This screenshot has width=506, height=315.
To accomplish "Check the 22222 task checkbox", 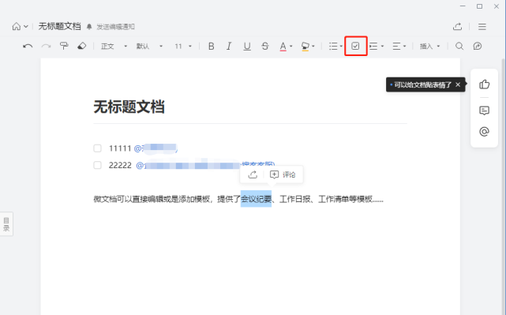I will 97,165.
